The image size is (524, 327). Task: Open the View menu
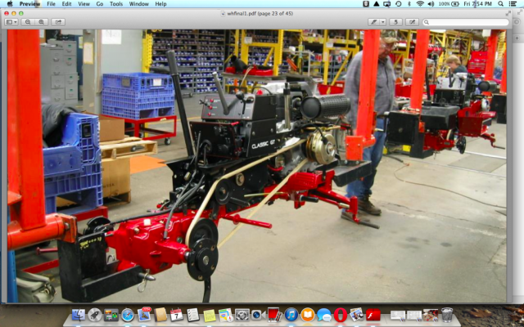coord(84,4)
